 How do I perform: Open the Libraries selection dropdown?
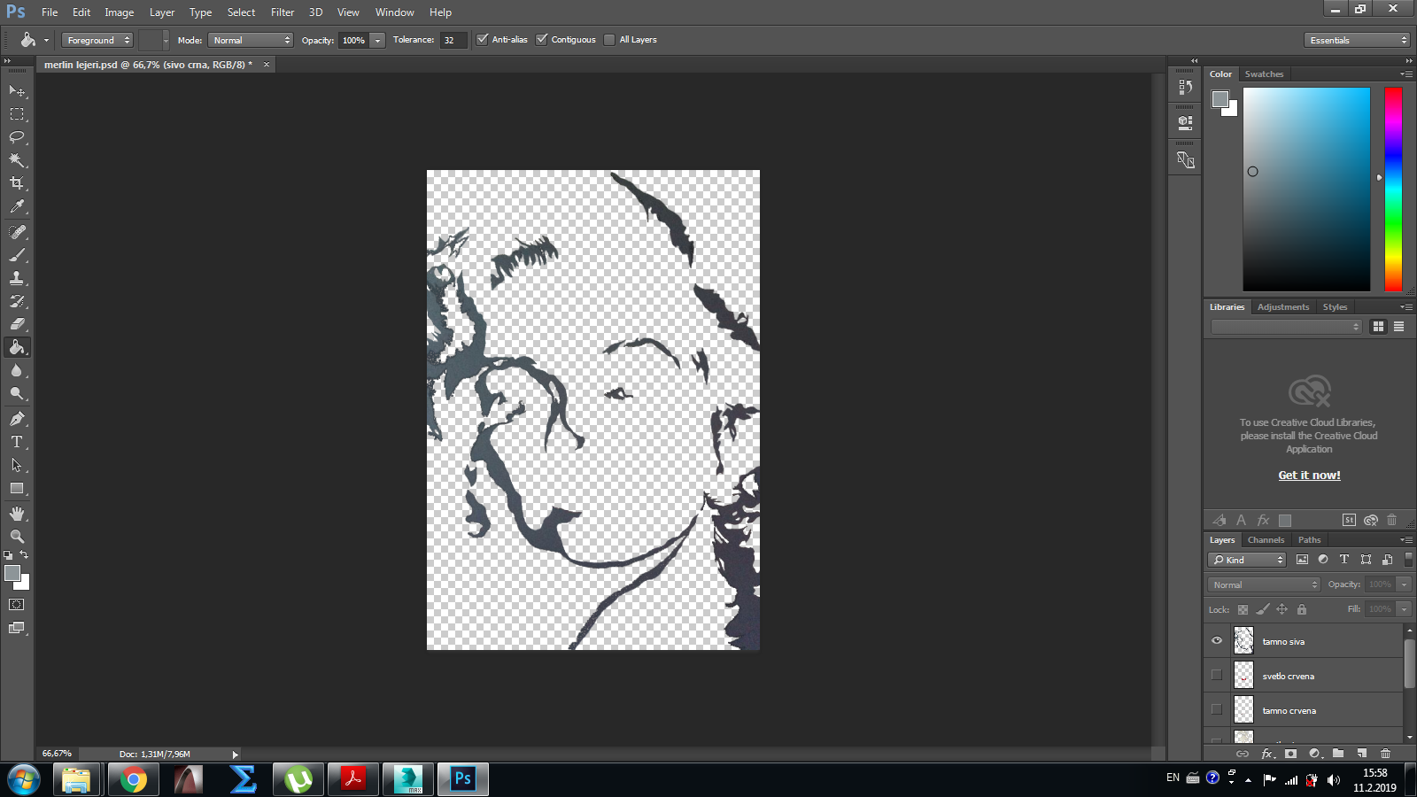coord(1286,327)
